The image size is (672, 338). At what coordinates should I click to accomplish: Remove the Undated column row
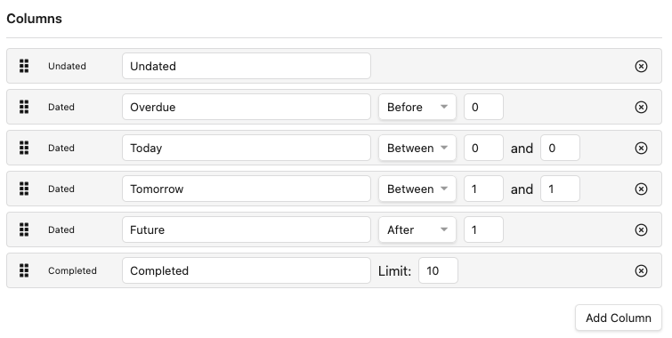(641, 66)
